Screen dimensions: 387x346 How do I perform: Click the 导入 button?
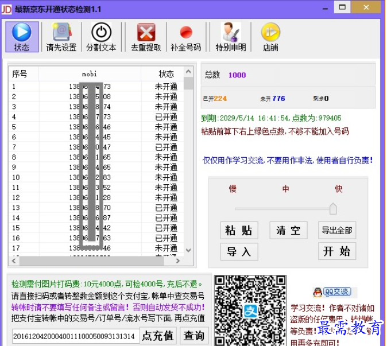point(239,251)
